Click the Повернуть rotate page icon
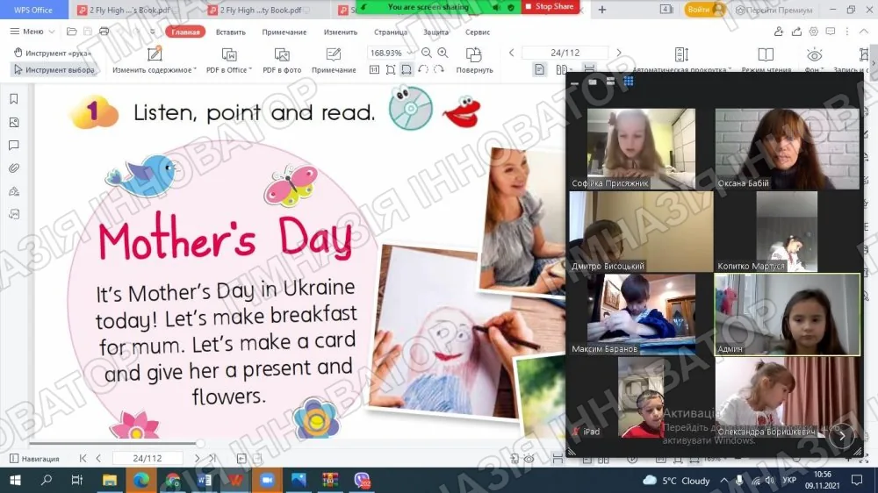878x493 pixels. pos(474,55)
